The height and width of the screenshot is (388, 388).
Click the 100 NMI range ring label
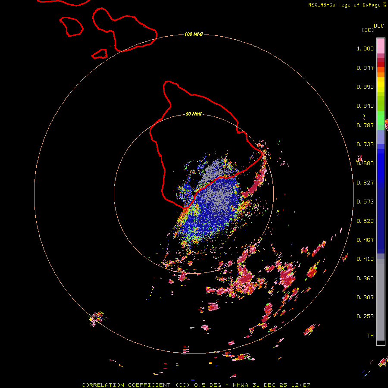[x=194, y=34]
